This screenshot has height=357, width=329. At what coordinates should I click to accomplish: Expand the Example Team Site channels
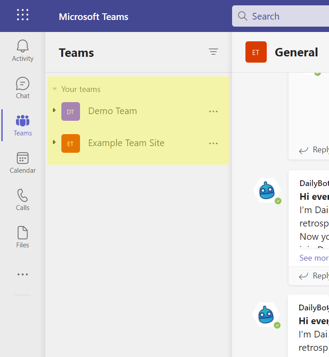(54, 142)
